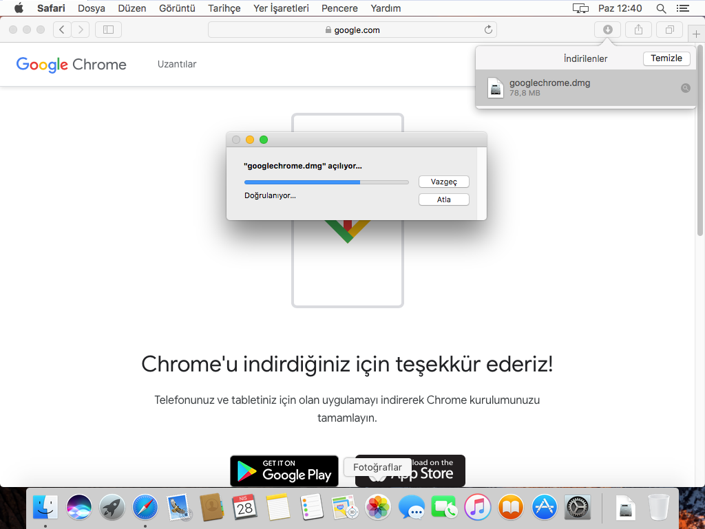Open iBooks icon in Dock
This screenshot has width=705, height=529.
click(511, 508)
